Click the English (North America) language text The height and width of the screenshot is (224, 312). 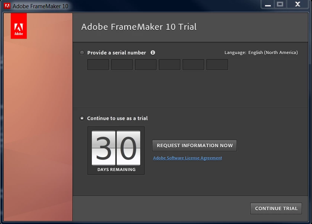pyautogui.click(x=273, y=53)
